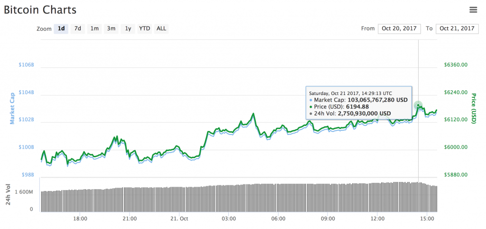This screenshot has height=229, width=486.
Task: Select the ALL zoom range
Action: [x=161, y=29]
